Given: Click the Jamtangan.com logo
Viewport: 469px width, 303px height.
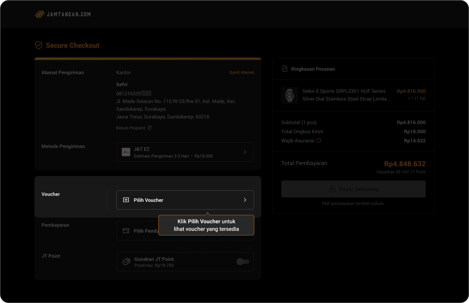Looking at the screenshot, I should 63,14.
